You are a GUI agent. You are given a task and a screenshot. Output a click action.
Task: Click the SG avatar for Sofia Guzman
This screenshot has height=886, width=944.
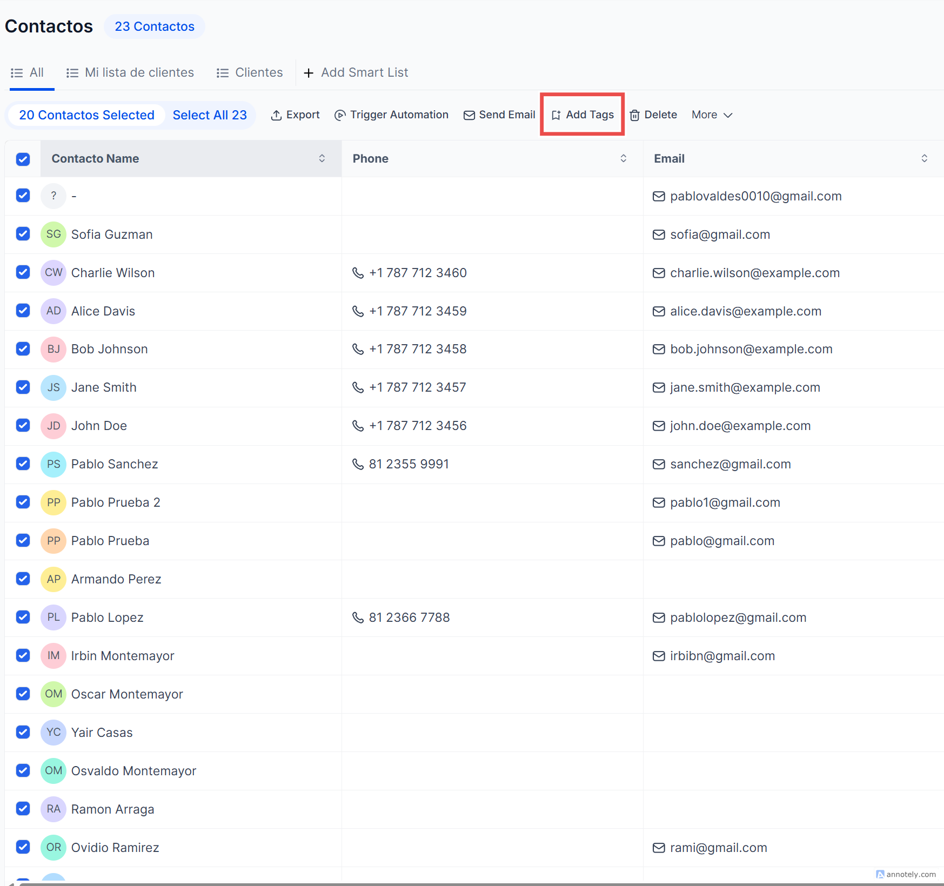click(x=53, y=234)
